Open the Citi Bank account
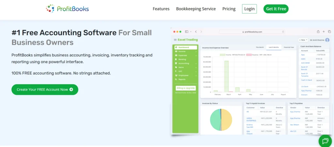Viewport: 334px width, 147px height. pyautogui.click(x=305, y=87)
